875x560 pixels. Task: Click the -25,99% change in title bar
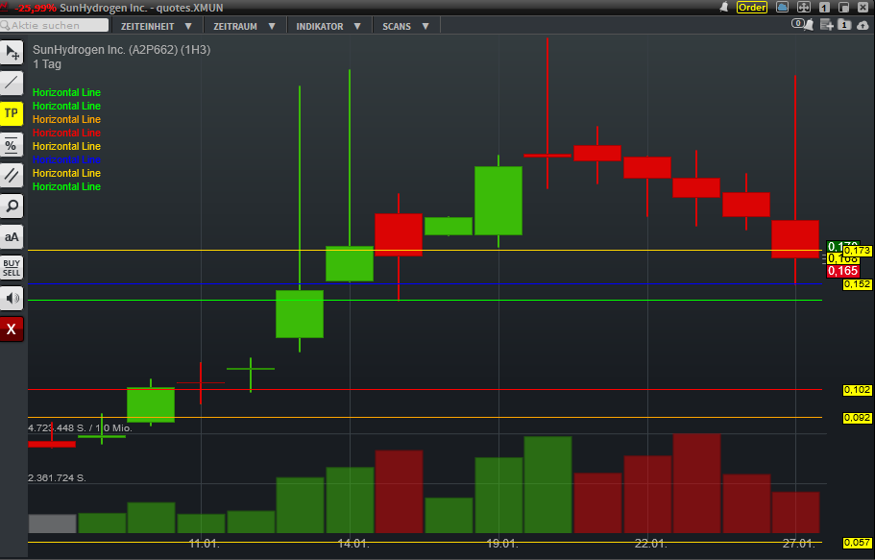35,8
